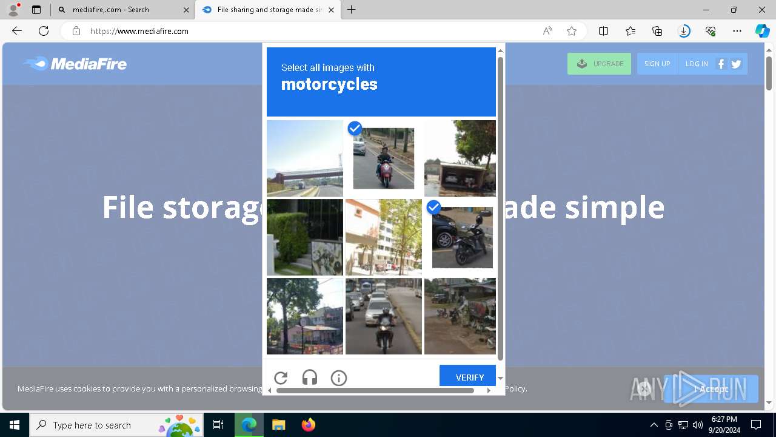
Task: Open the browser profile icon
Action: tap(13, 10)
